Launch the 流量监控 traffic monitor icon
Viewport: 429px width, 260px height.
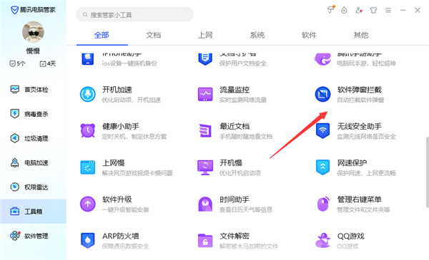click(205, 94)
